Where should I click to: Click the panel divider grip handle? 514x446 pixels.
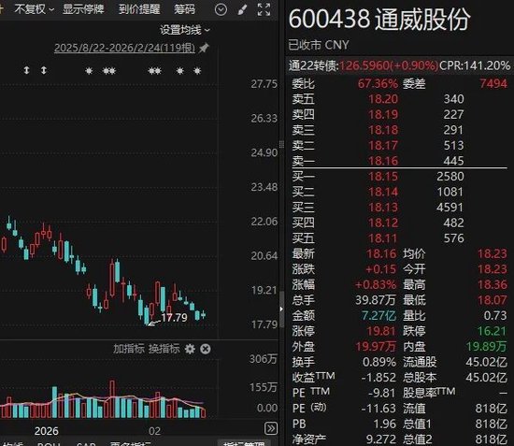coord(281,144)
